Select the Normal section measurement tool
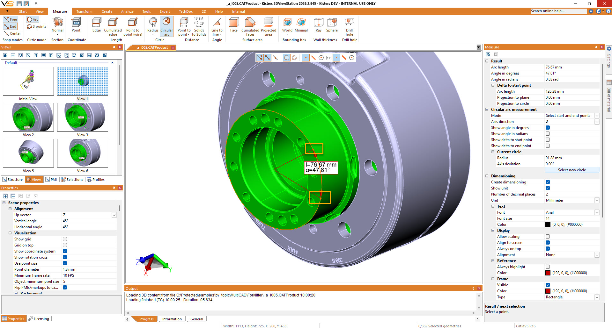The image size is (612, 328). (57, 26)
